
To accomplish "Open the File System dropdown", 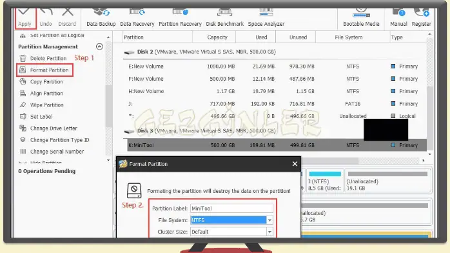I will (x=269, y=220).
